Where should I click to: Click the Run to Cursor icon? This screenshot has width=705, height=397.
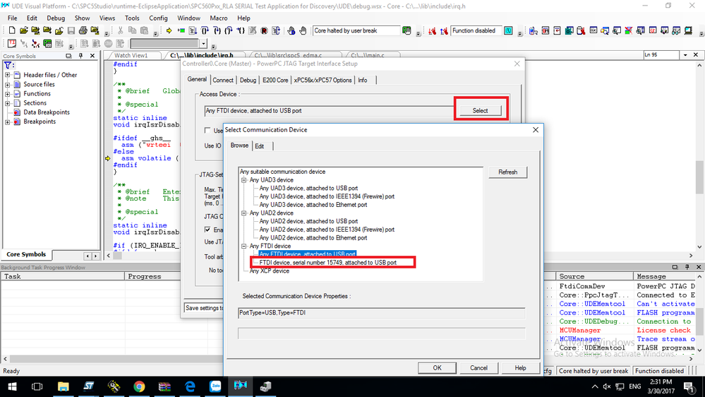click(x=241, y=30)
